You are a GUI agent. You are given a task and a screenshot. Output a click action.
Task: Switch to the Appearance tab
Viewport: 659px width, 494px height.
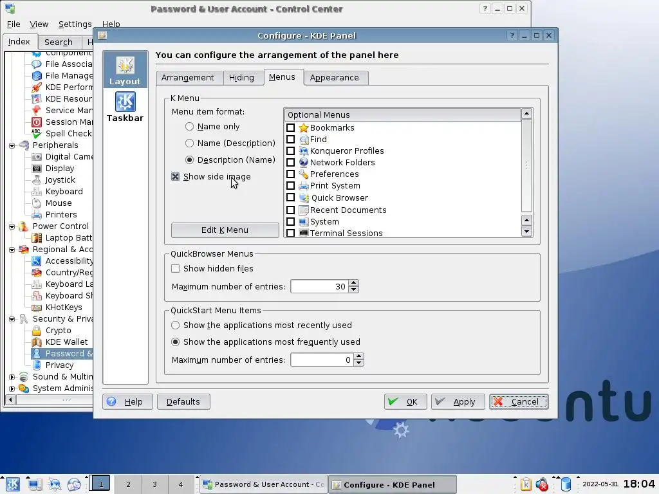coord(335,78)
